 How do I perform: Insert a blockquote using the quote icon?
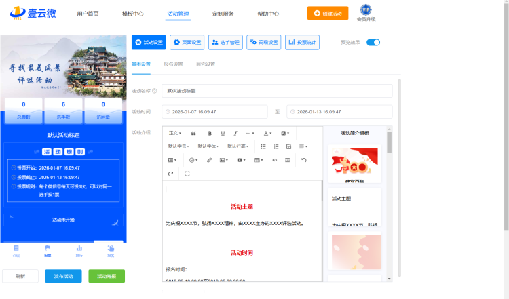[194, 133]
